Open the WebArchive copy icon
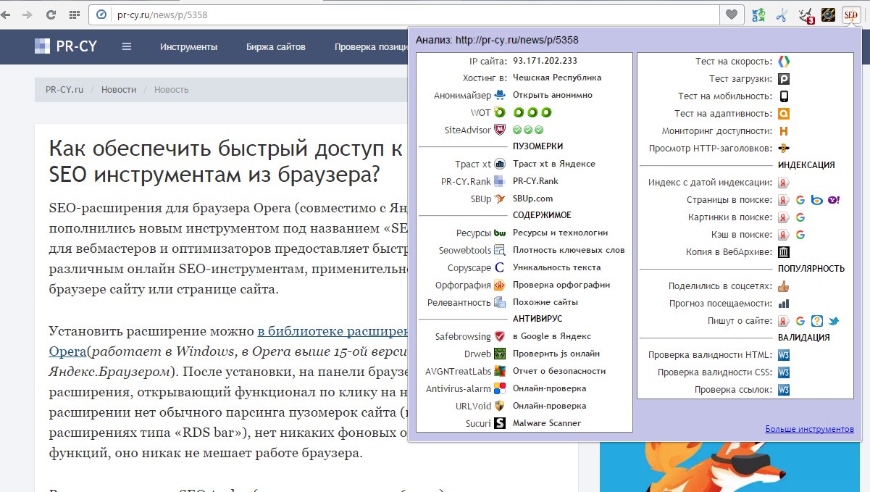 784,252
